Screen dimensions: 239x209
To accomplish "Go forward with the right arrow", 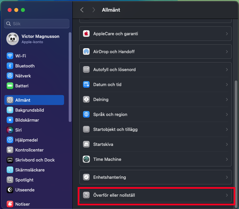I will [x=94, y=10].
